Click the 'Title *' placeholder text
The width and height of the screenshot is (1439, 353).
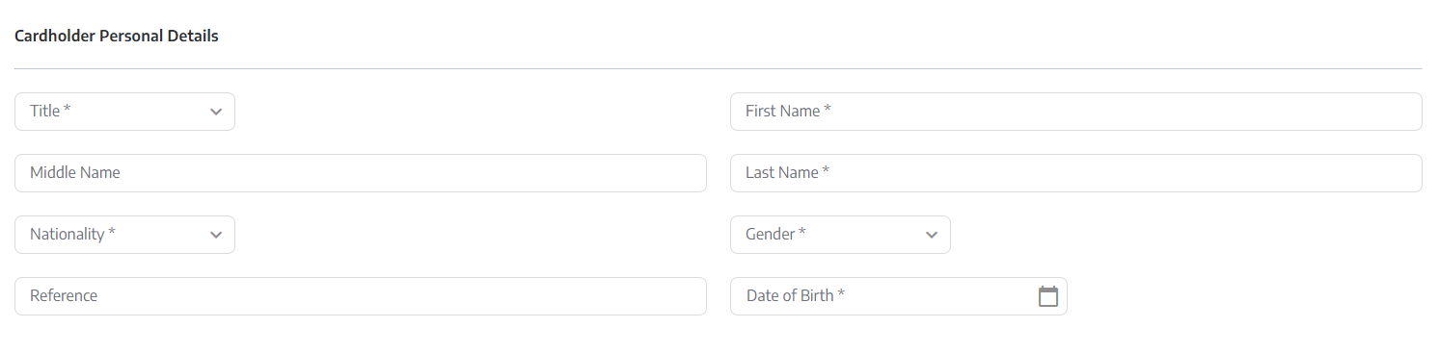pos(51,111)
